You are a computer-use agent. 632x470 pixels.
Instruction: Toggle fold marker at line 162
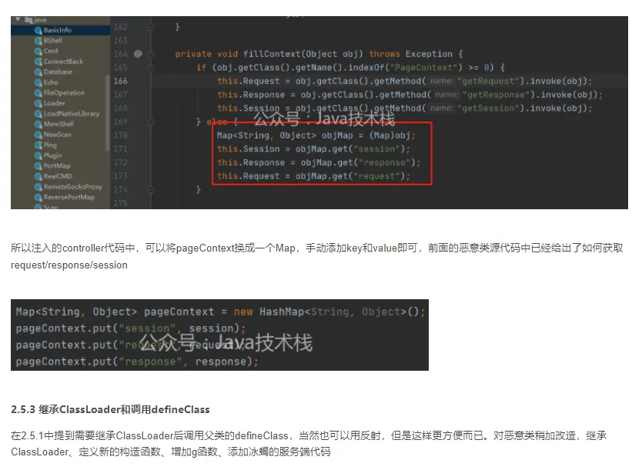151,27
